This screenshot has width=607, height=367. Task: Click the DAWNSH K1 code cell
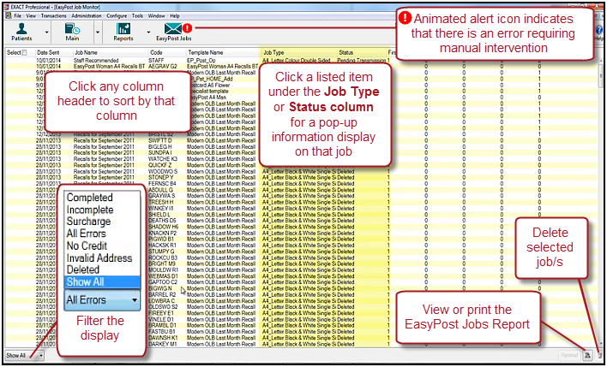pos(163,338)
